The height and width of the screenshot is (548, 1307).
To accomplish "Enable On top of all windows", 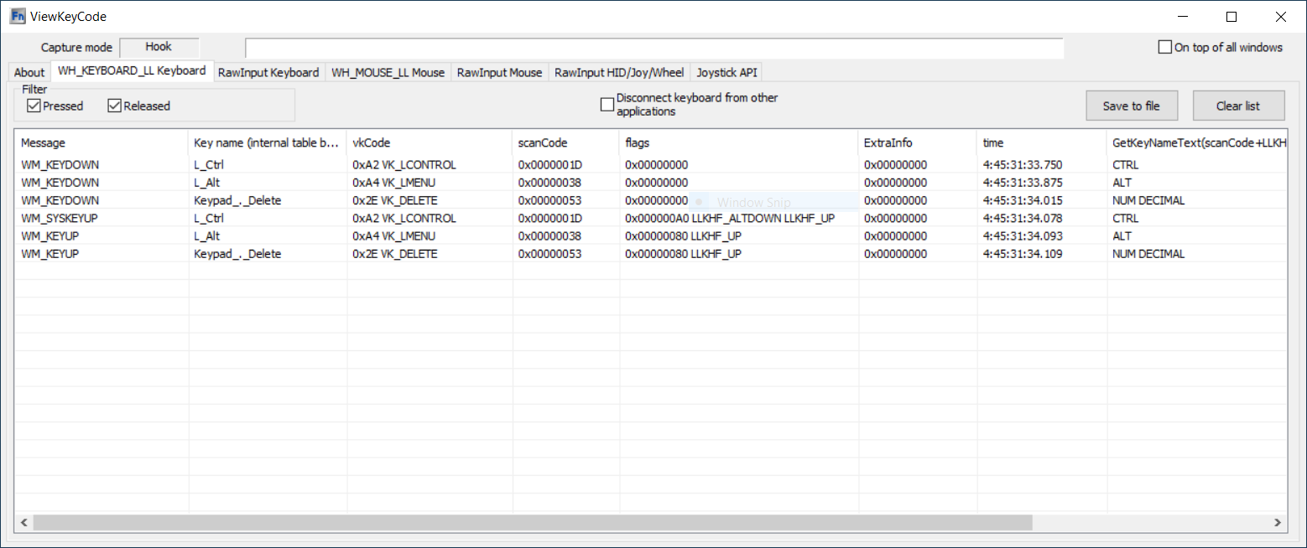I will click(x=1165, y=47).
